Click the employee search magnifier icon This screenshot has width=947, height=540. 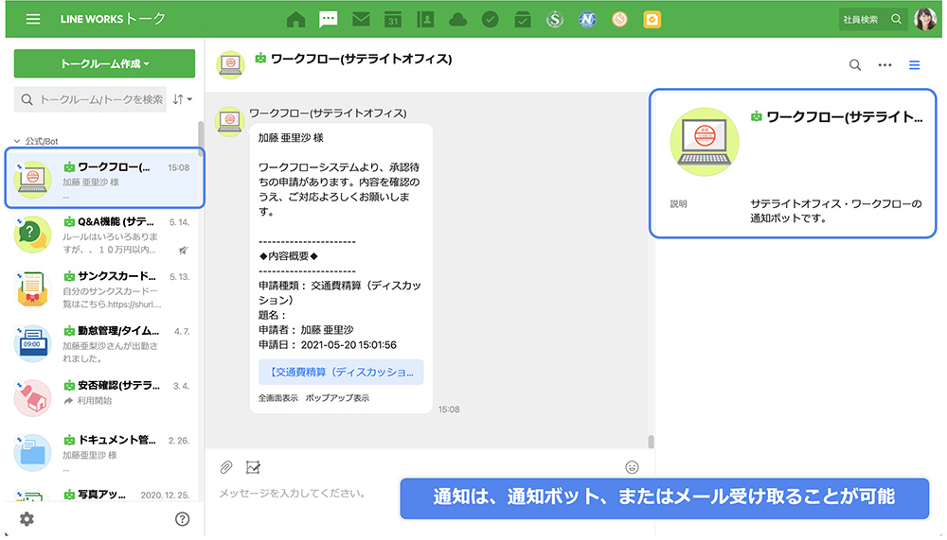pyautogui.click(x=896, y=19)
